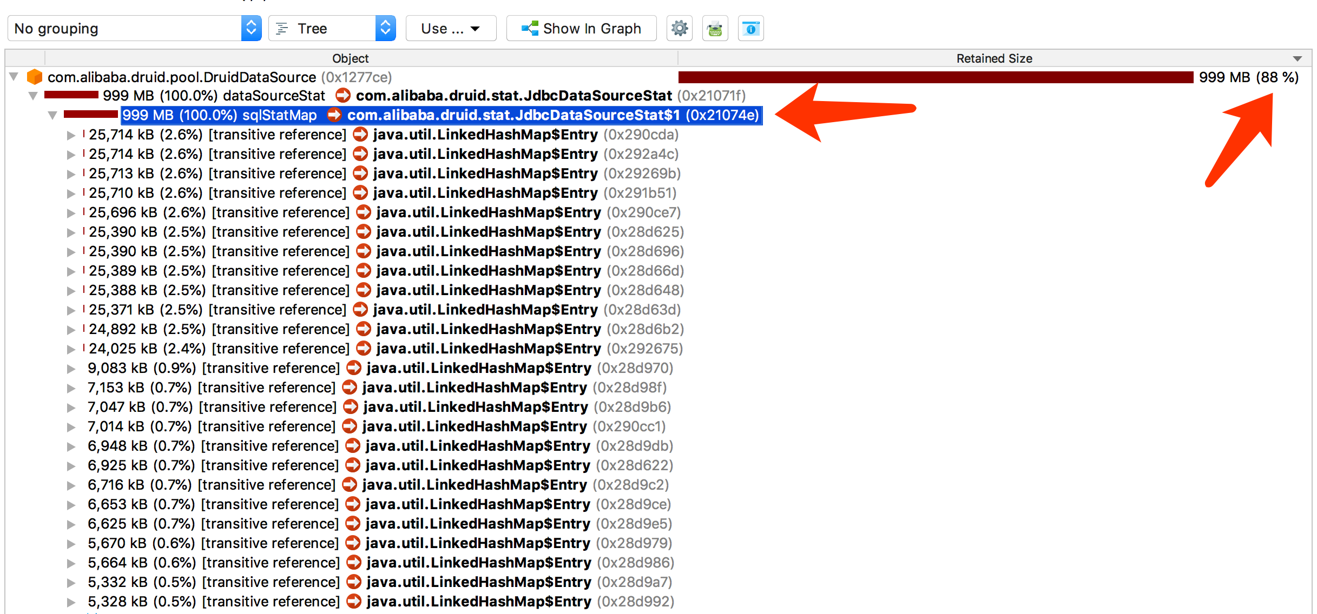Click the blue info panel icon
Screen dimensions: 1317x614
[750, 28]
